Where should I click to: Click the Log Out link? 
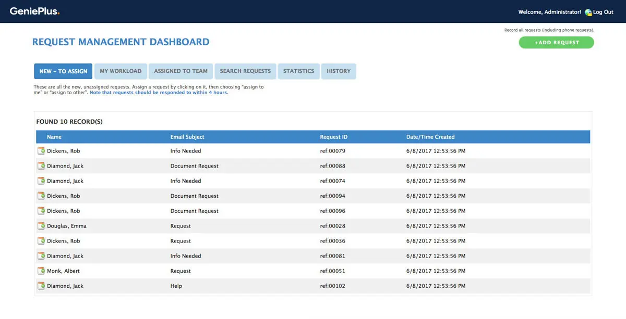(x=603, y=12)
